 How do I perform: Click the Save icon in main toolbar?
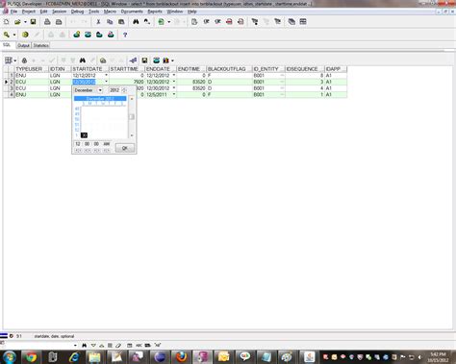click(33, 22)
